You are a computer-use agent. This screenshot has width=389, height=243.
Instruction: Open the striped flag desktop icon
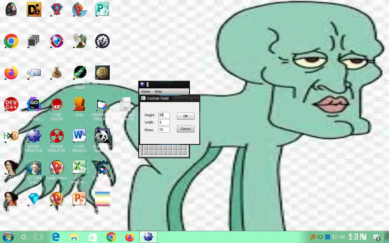click(102, 199)
